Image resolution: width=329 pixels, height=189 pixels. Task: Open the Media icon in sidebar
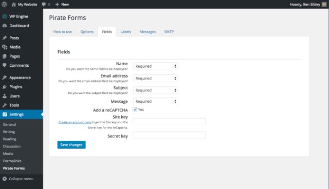(x=5, y=47)
